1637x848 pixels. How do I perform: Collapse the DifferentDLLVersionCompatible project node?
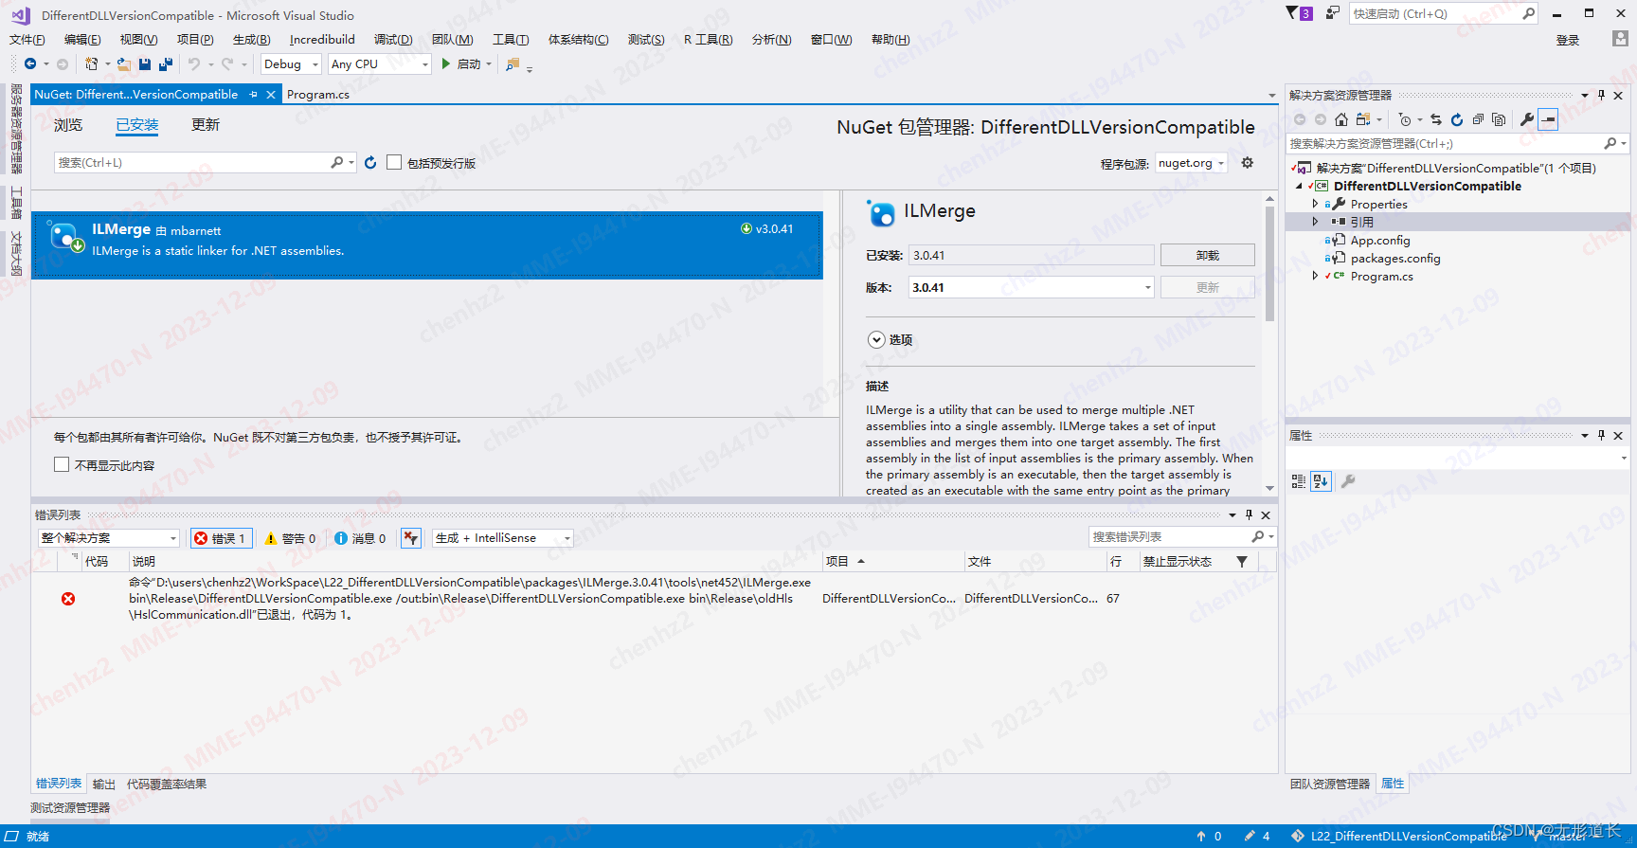[x=1300, y=187]
